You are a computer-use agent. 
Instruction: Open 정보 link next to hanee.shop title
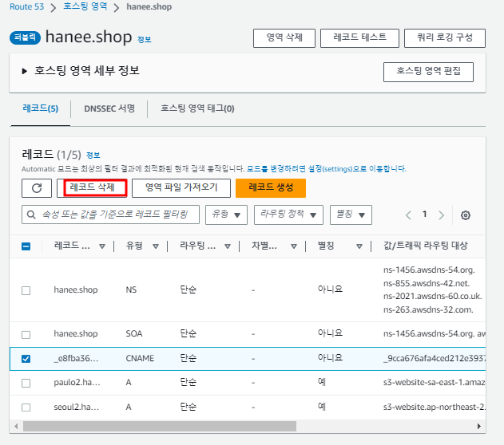pos(145,40)
